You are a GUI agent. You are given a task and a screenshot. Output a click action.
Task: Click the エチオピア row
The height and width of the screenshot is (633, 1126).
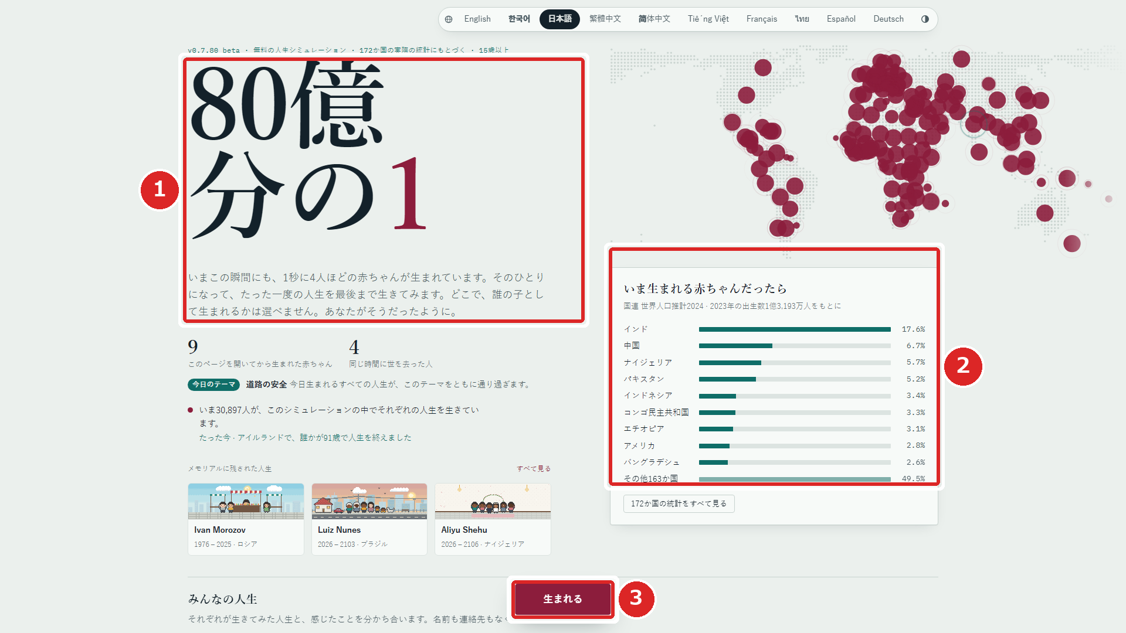[x=774, y=429]
